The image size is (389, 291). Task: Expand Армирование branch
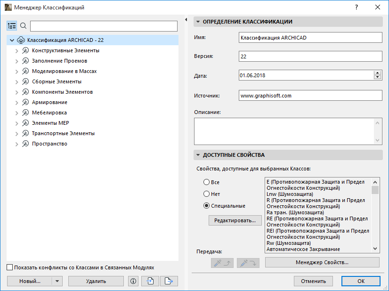tap(16, 103)
